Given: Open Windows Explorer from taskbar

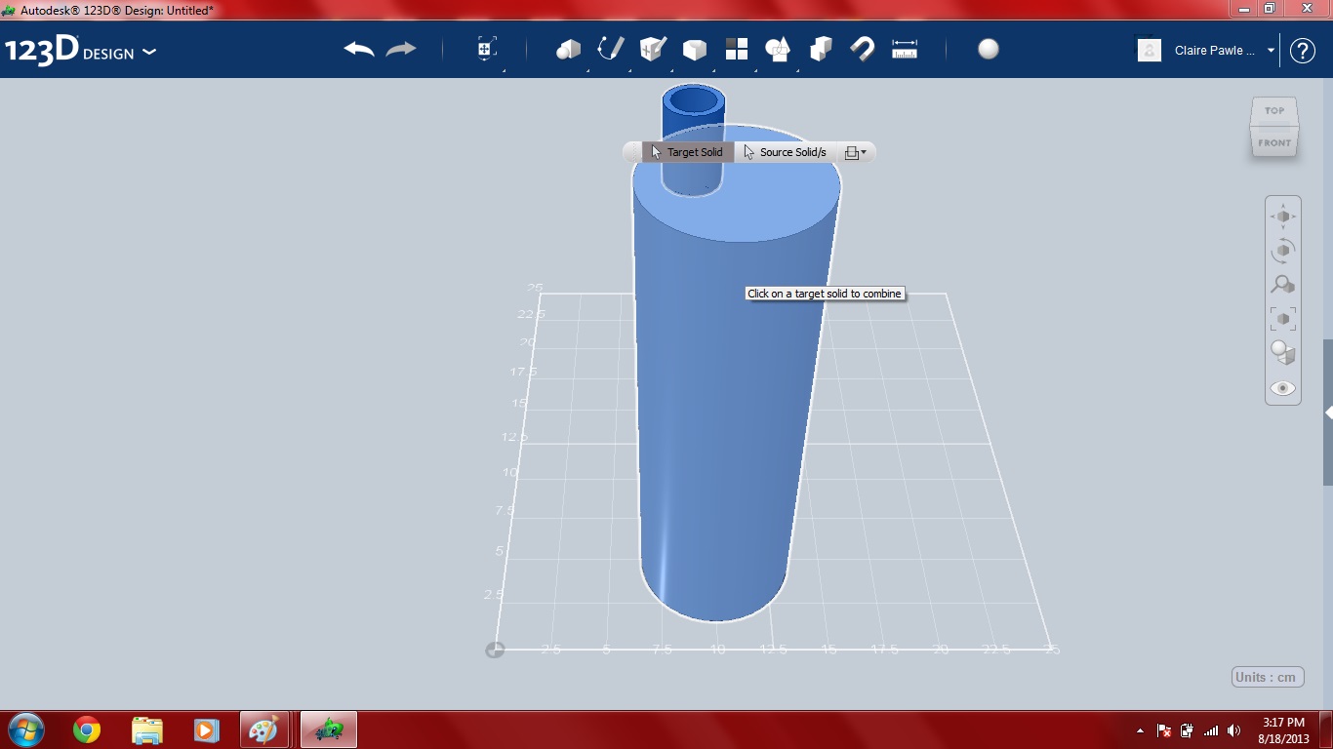Looking at the screenshot, I should pos(146,729).
